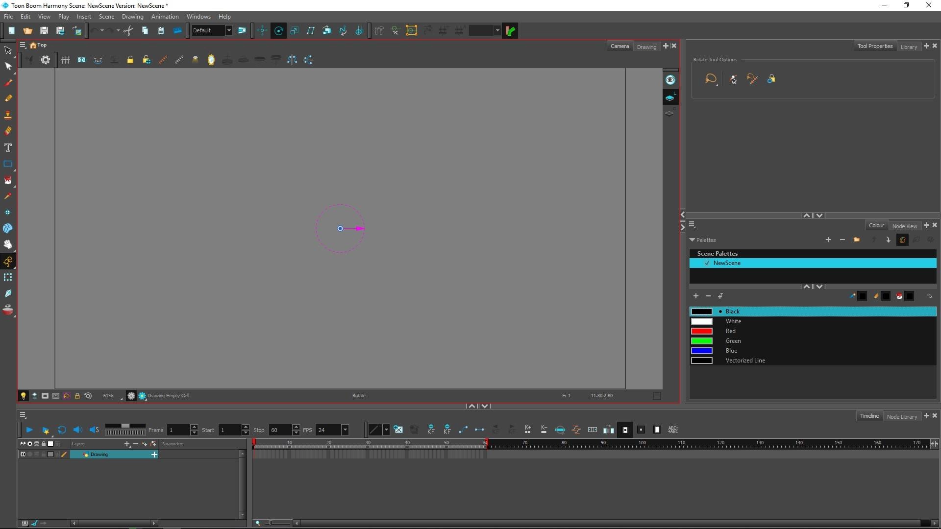This screenshot has height=529, width=941.
Task: Click the Play button in timeline
Action: (x=29, y=430)
